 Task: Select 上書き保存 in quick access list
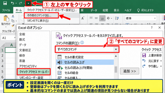pos(152,55)
